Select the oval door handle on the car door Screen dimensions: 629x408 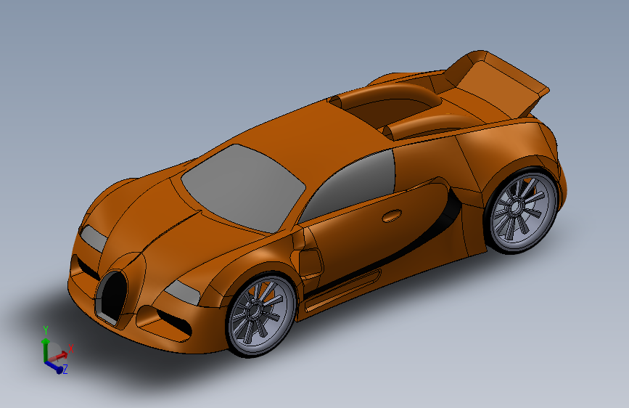392,216
